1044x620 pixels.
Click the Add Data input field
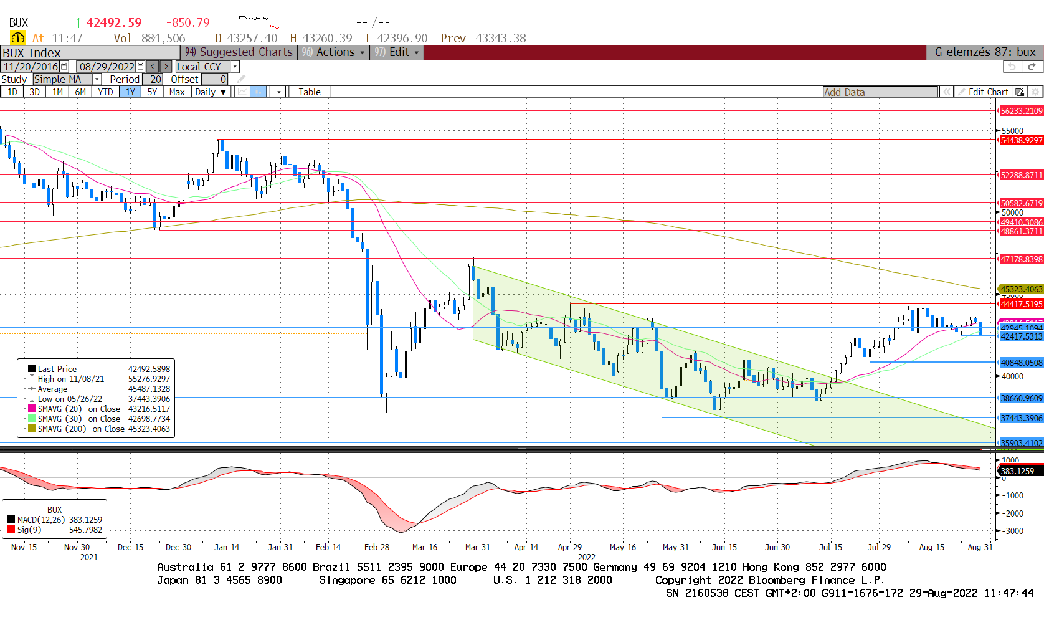(x=880, y=92)
